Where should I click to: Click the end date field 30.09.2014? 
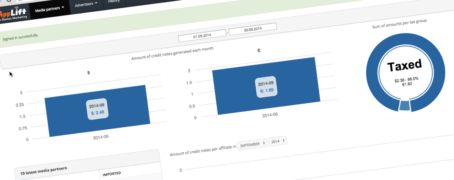tap(252, 29)
